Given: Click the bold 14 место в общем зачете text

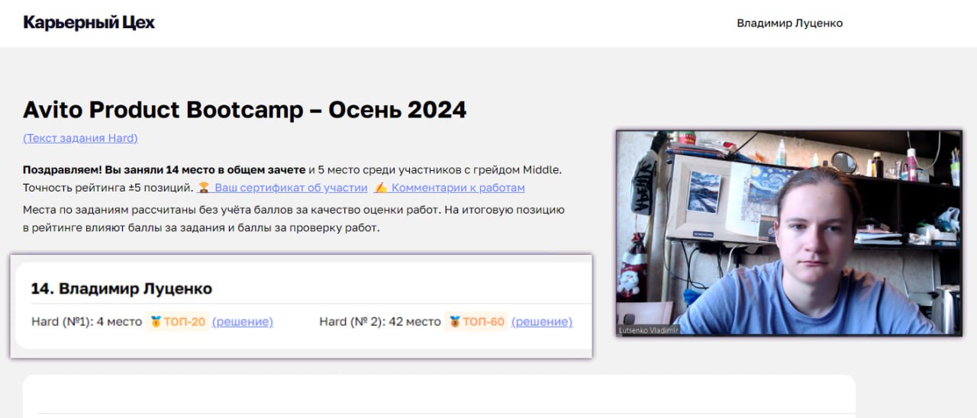Looking at the screenshot, I should [235, 169].
